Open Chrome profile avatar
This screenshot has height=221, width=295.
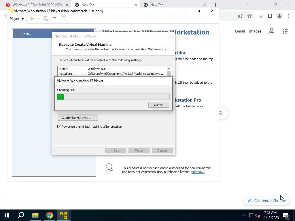pyautogui.click(x=279, y=16)
